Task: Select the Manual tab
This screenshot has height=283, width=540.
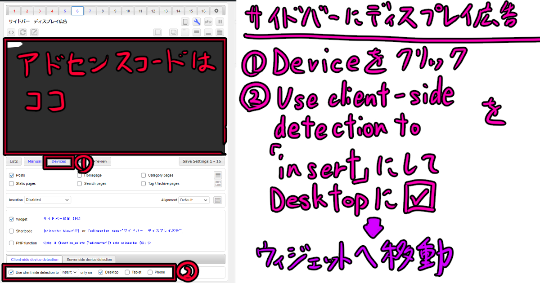Action: 34,161
